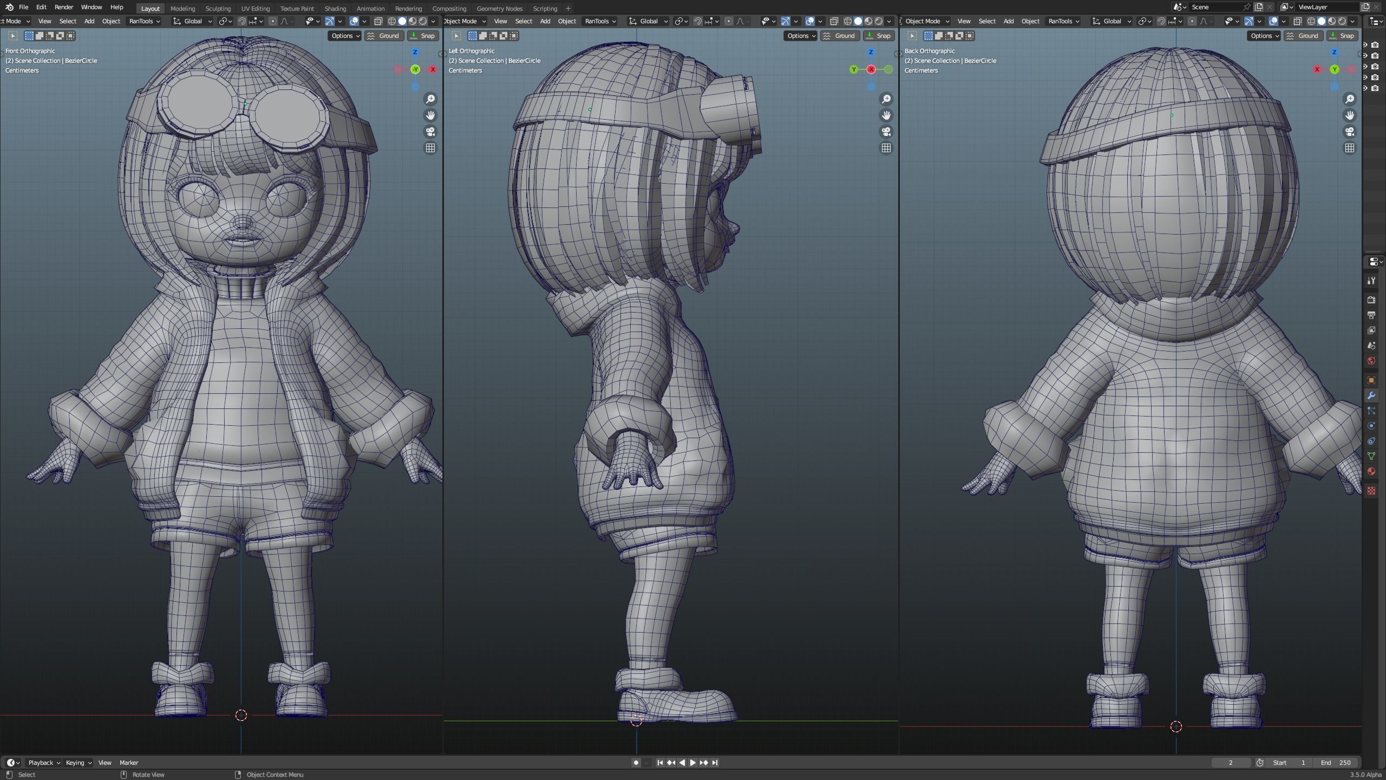Image resolution: width=1386 pixels, height=780 pixels.
Task: Click the red X axis on Front viewport gizmo
Action: click(433, 69)
